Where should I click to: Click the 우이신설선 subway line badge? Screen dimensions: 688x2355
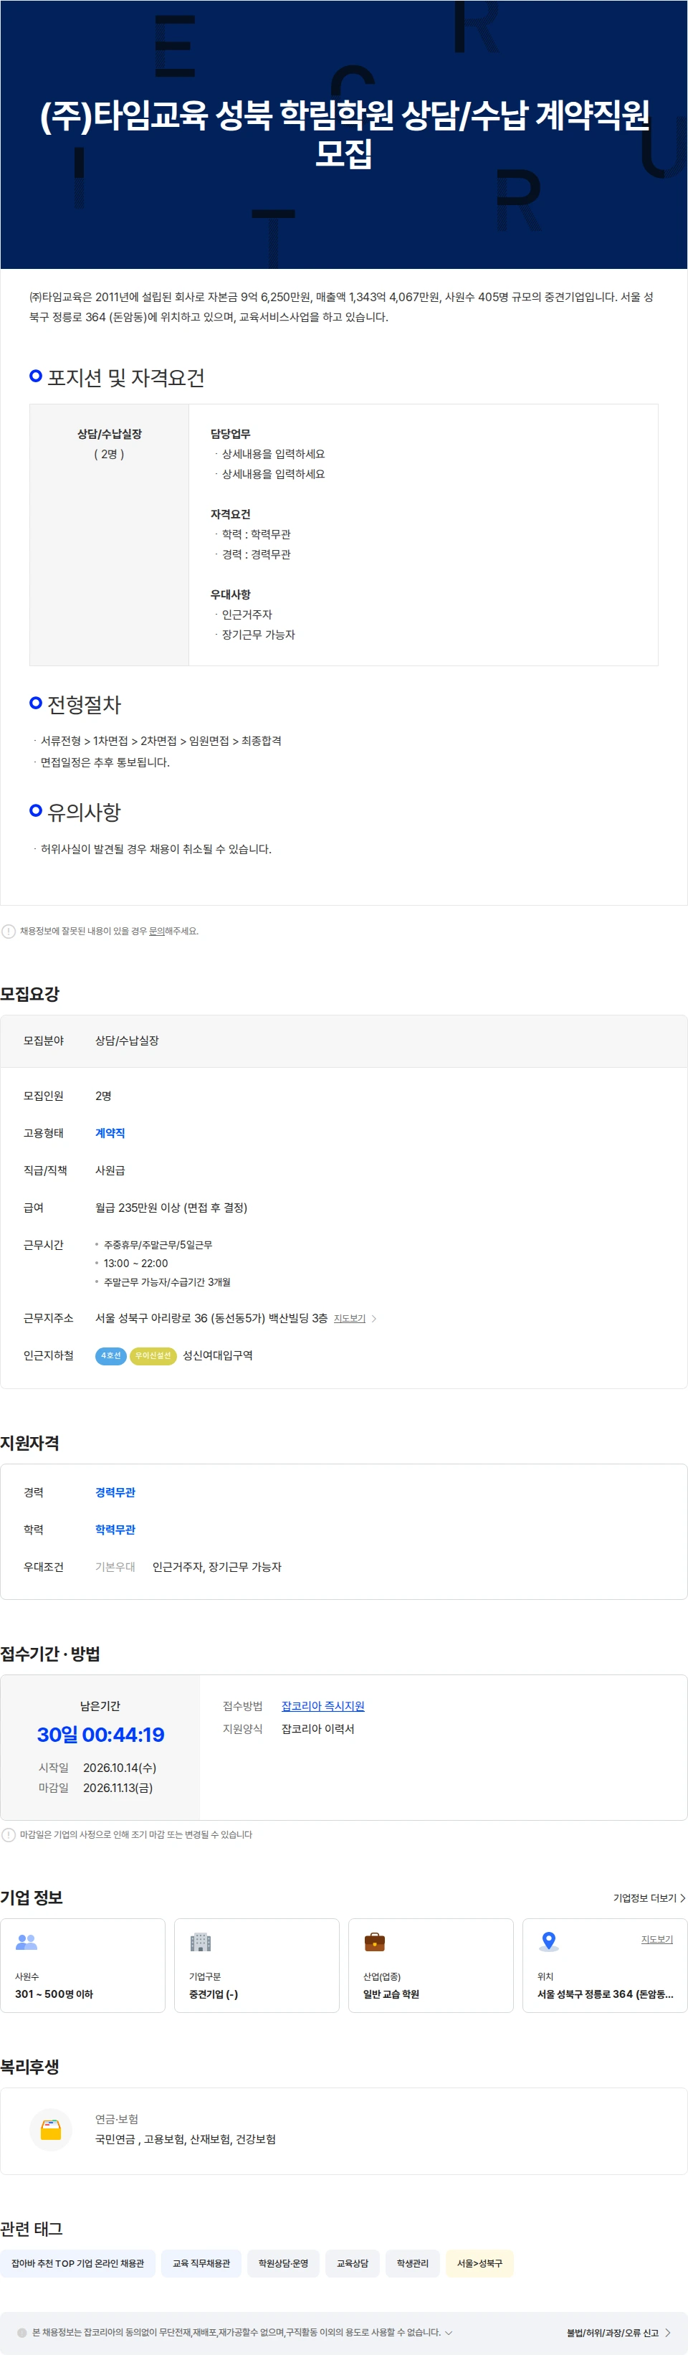pos(153,1356)
